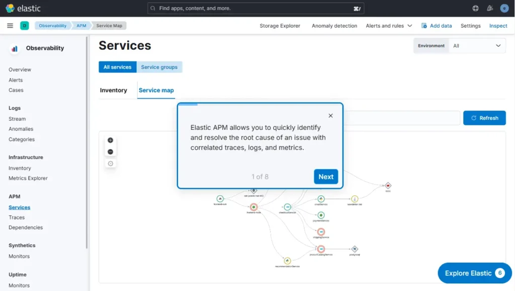The image size is (515, 291).
Task: Open Uptime Monitors
Action: tap(19, 285)
